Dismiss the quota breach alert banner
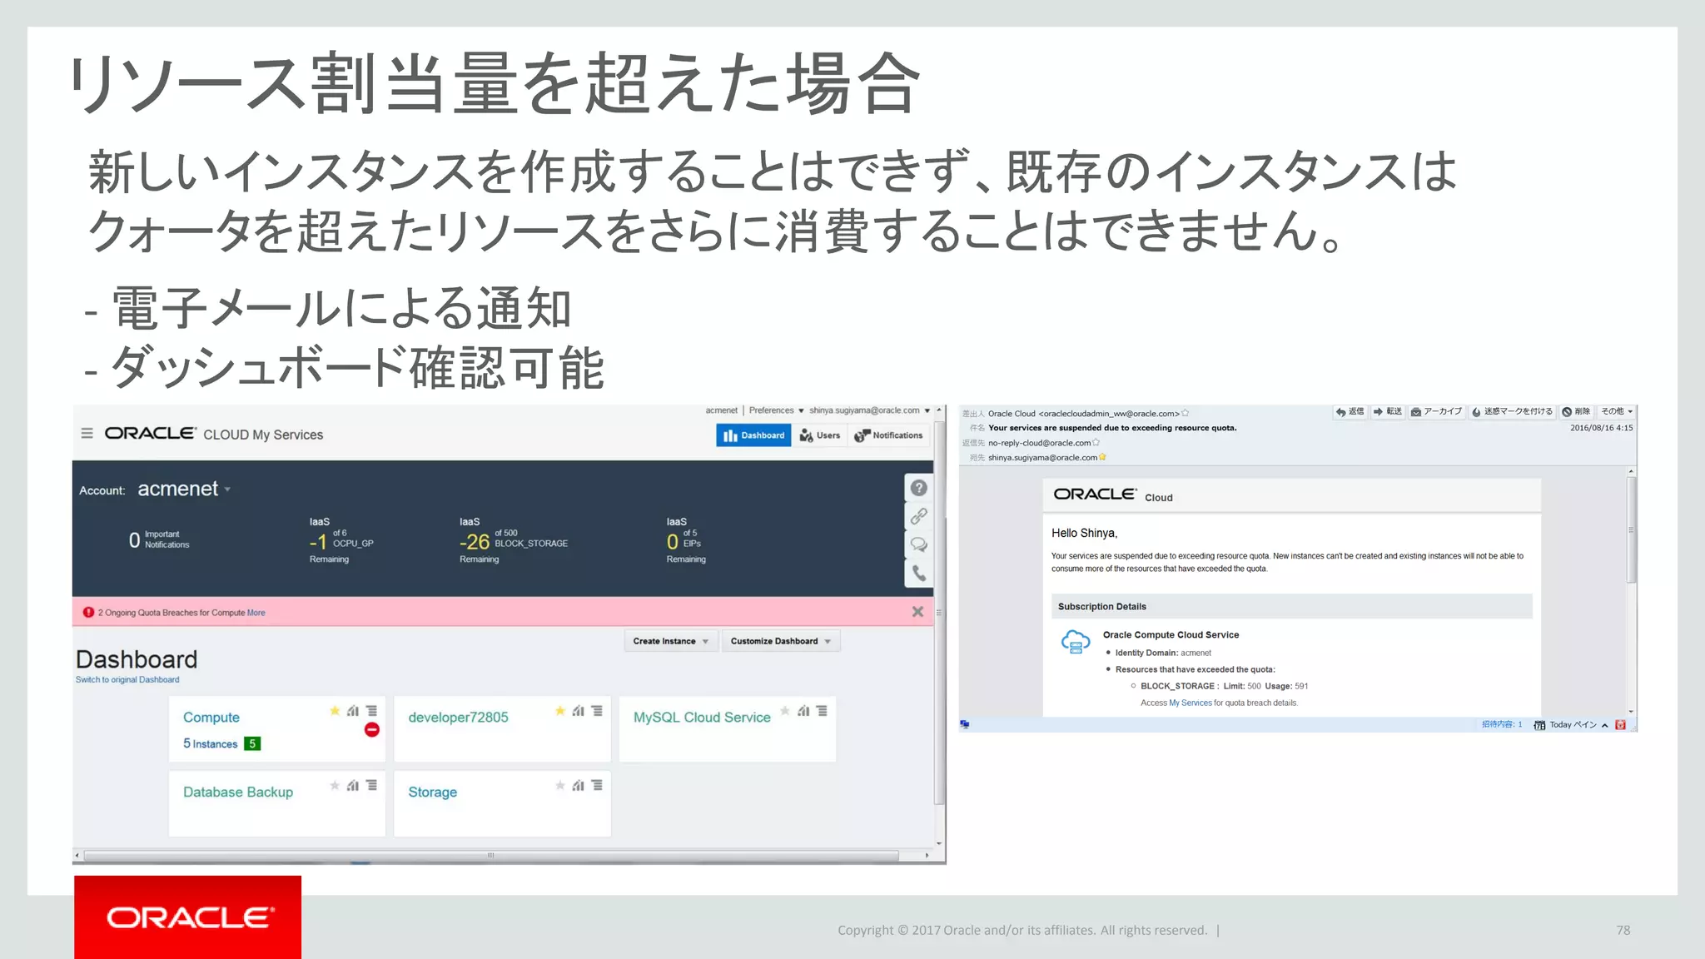 [x=917, y=612]
